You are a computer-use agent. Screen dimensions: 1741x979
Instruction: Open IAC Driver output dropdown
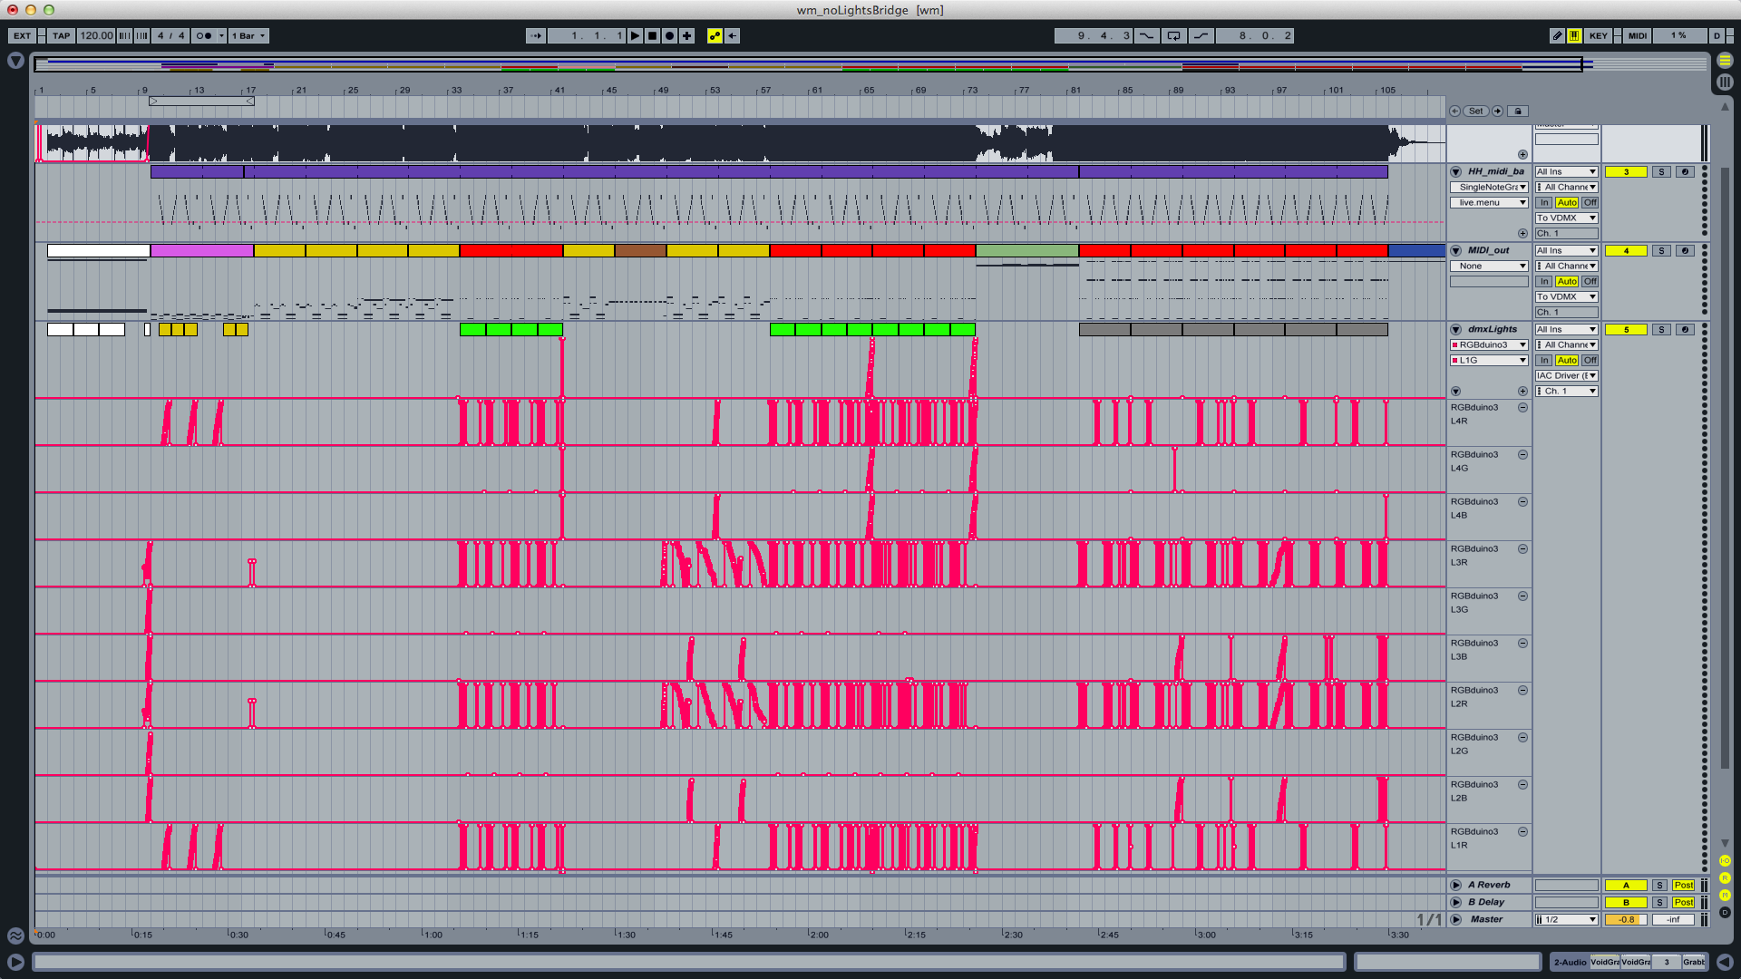click(x=1566, y=375)
